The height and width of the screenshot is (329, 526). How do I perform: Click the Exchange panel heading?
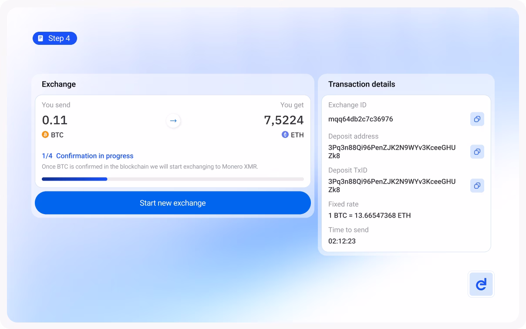pyautogui.click(x=59, y=84)
